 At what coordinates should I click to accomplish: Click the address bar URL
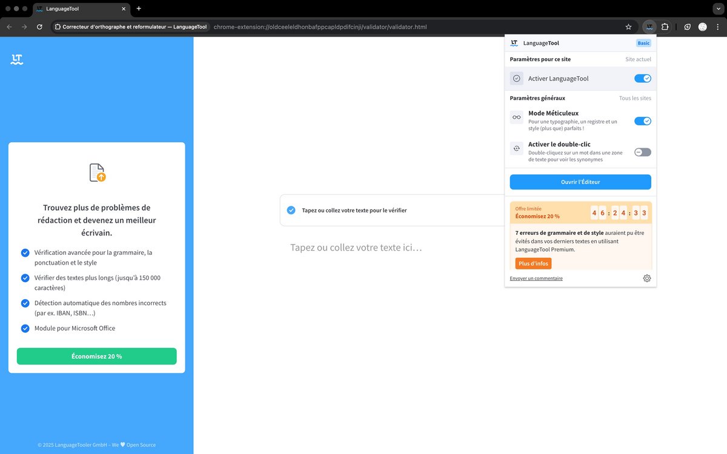point(320,27)
